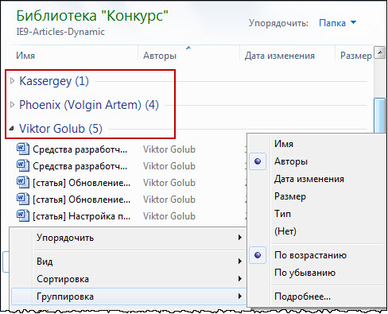Select first file named [статья] Обновление...
The width and height of the screenshot is (388, 314).
81,183
